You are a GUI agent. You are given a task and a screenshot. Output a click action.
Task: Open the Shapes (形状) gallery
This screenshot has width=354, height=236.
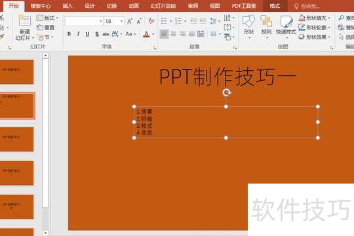click(249, 27)
